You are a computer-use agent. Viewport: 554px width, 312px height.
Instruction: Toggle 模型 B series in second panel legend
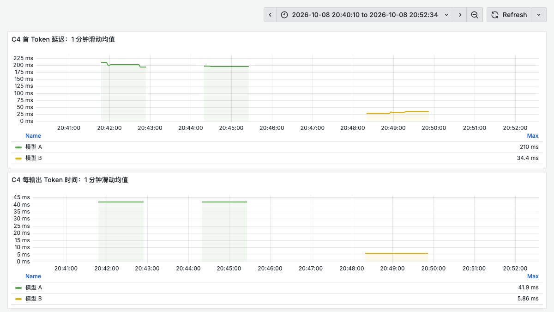34,299
